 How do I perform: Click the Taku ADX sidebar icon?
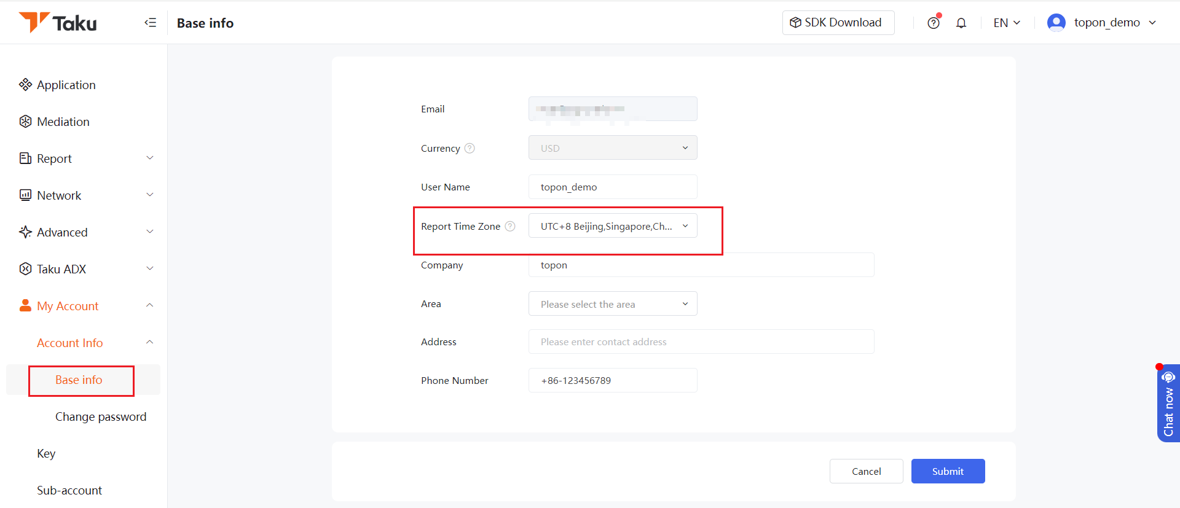pos(25,269)
